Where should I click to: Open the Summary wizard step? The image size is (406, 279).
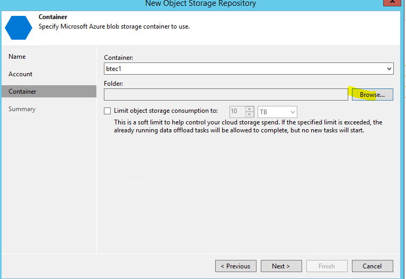click(x=22, y=109)
